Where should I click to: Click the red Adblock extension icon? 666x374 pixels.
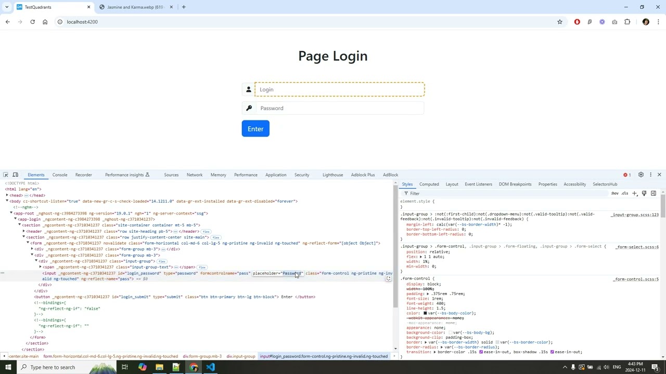coord(577,22)
